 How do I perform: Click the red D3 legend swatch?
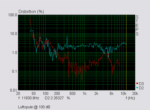137,84
